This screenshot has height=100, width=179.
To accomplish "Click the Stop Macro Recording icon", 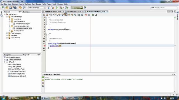I will (x=89, y=15).
